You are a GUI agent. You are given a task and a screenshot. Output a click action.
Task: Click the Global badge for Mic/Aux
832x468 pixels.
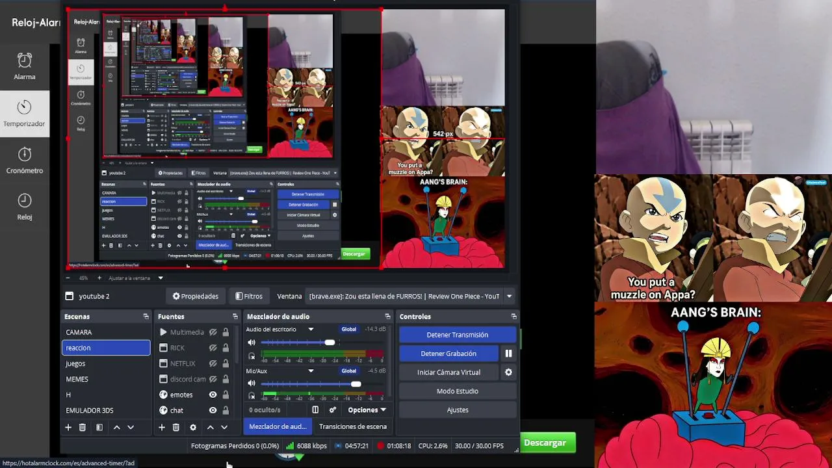click(349, 371)
